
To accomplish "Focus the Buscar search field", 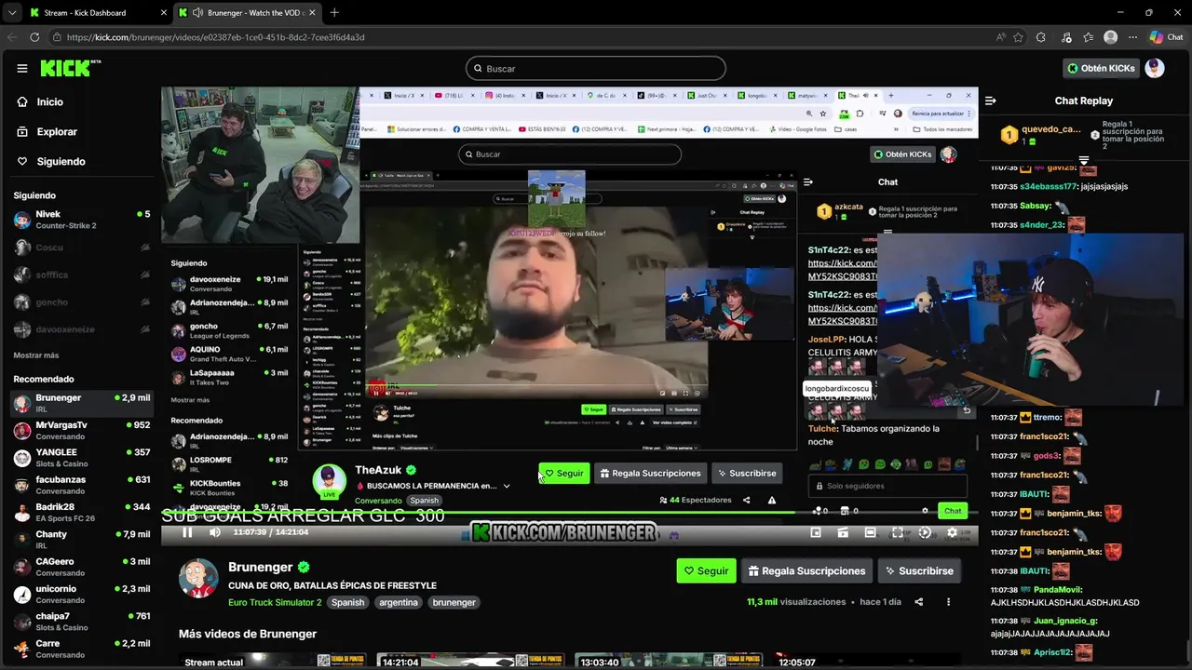I will pyautogui.click(x=596, y=68).
